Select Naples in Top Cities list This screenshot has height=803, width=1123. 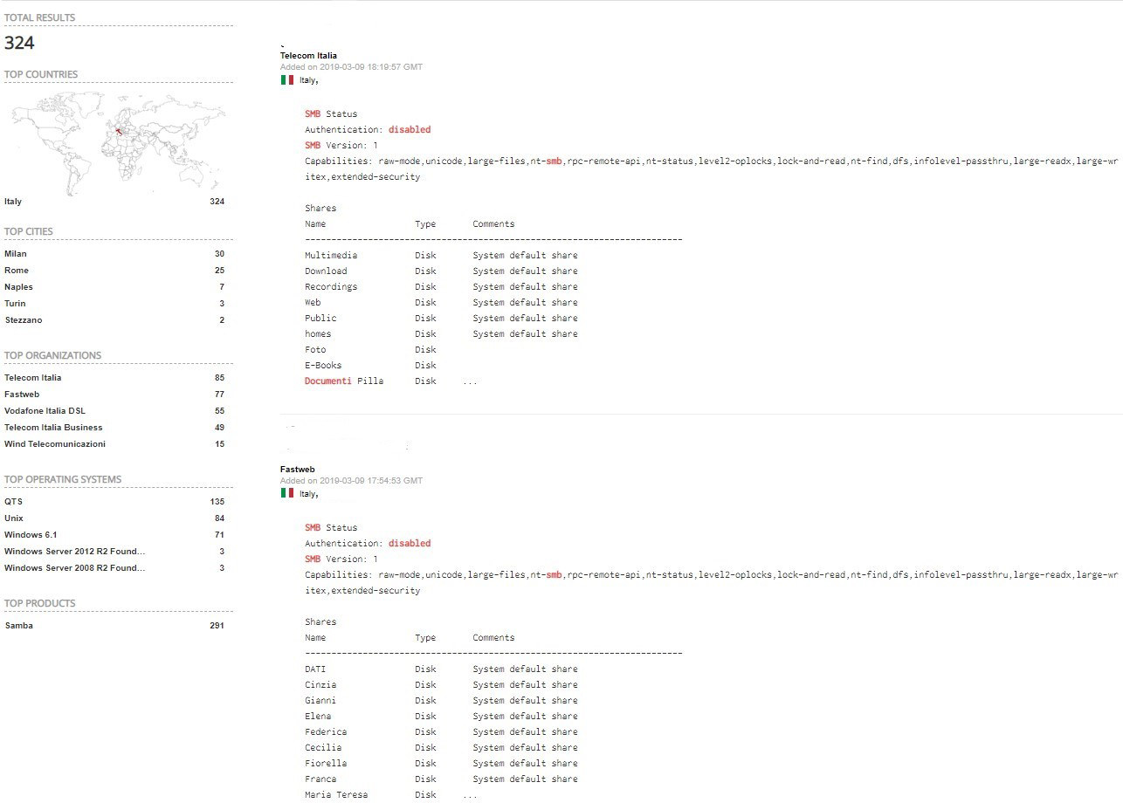click(18, 287)
